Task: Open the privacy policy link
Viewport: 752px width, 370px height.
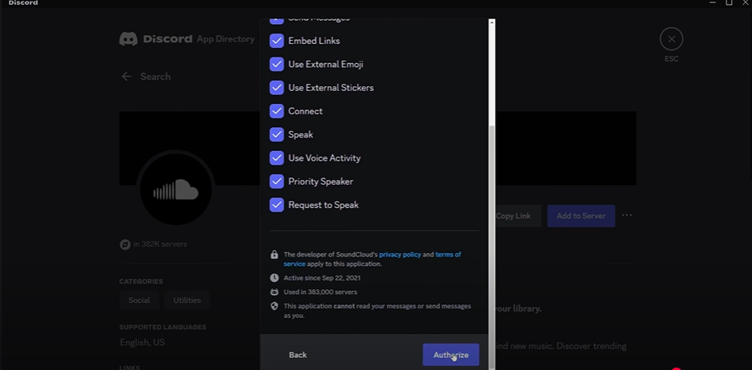Action: click(400, 255)
